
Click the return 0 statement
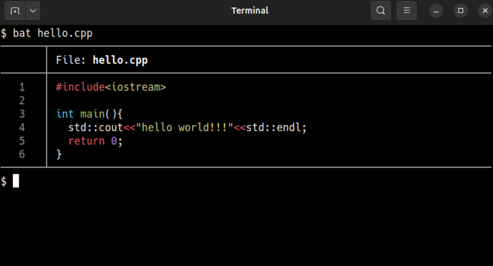(x=95, y=141)
